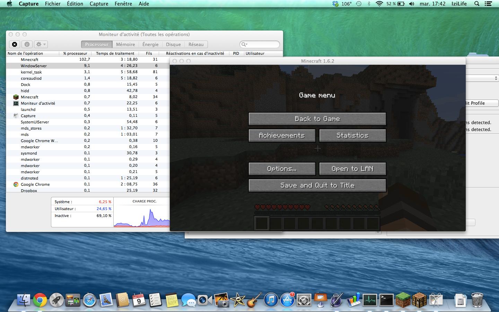Open Notification Center icon
The height and width of the screenshot is (312, 499).
pyautogui.click(x=488, y=4)
